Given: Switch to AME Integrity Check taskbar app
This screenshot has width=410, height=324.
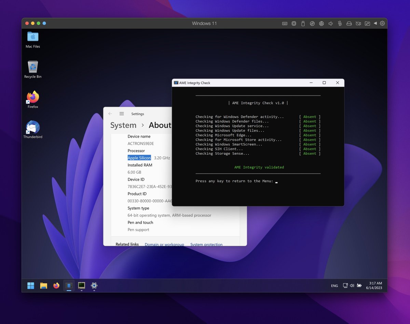Looking at the screenshot, I should click(x=69, y=286).
